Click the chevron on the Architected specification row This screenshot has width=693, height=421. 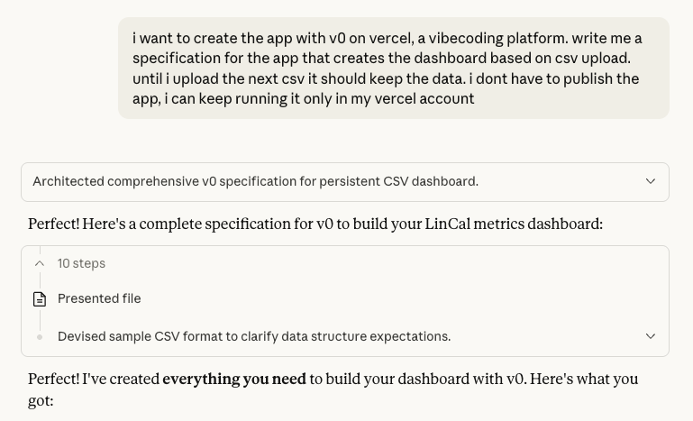(x=651, y=181)
